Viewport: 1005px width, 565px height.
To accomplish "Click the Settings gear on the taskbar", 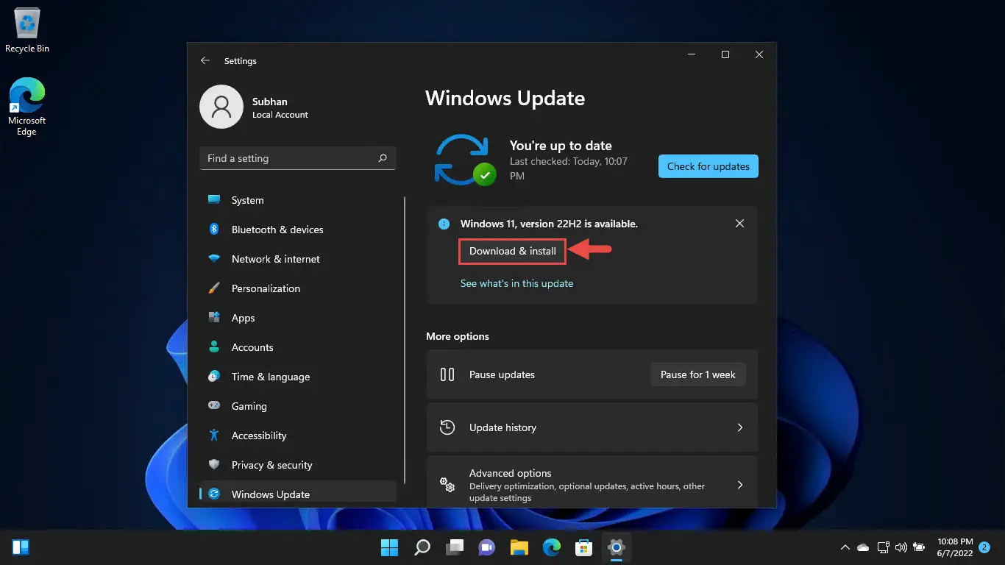I will tap(617, 547).
